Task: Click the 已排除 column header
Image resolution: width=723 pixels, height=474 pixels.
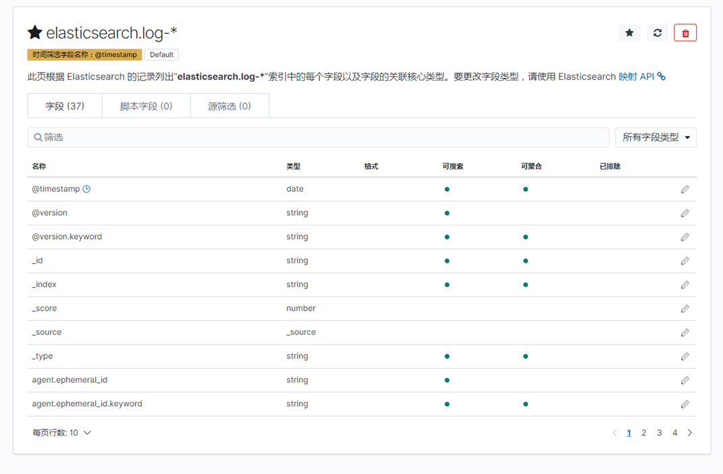Action: point(610,167)
